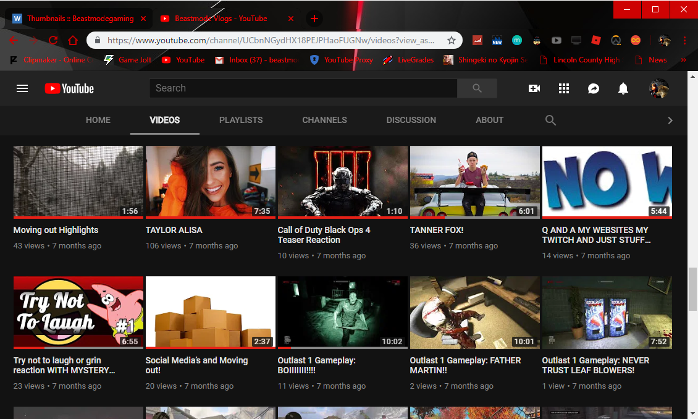Image resolution: width=698 pixels, height=419 pixels.
Task: Click the NEW extension icon
Action: coord(497,41)
